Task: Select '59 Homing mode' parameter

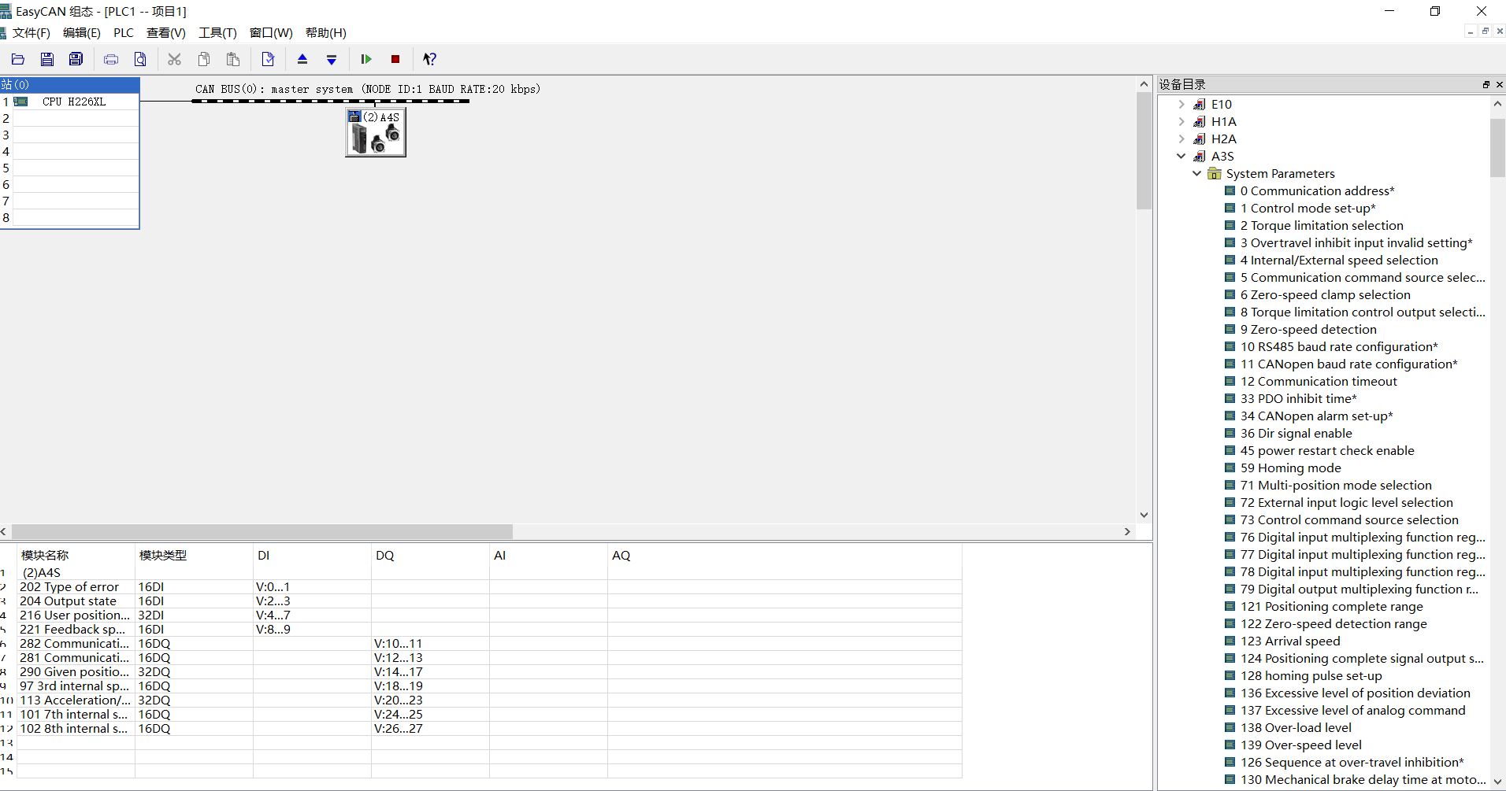Action: [1290, 468]
